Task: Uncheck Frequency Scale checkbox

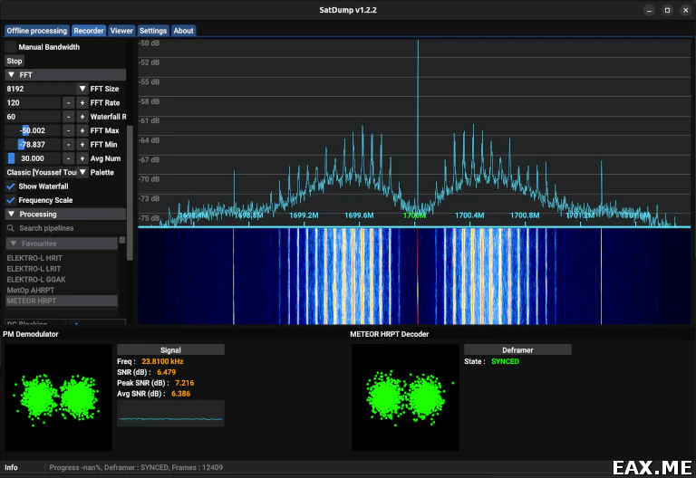Action: (x=11, y=200)
